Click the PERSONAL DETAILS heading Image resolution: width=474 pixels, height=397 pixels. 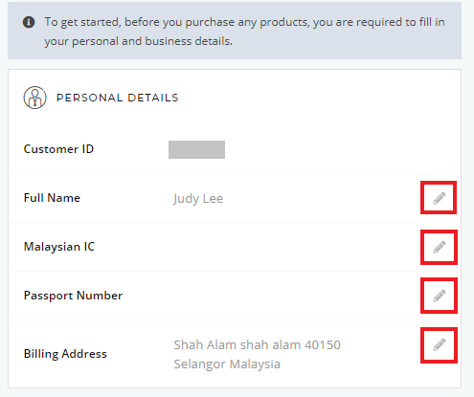[x=118, y=98]
